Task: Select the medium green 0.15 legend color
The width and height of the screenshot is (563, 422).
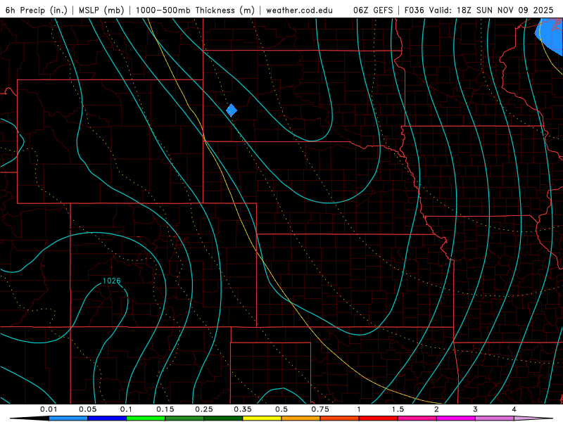Action: (x=184, y=418)
